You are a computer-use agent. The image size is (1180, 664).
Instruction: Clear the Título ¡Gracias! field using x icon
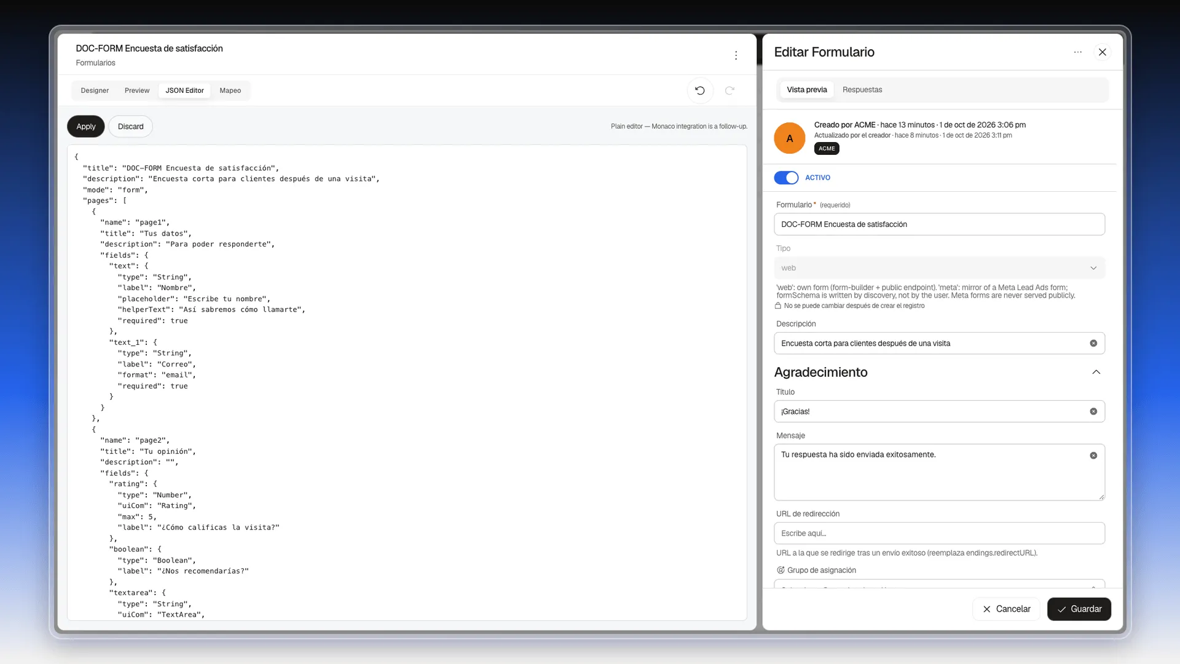[x=1093, y=412]
